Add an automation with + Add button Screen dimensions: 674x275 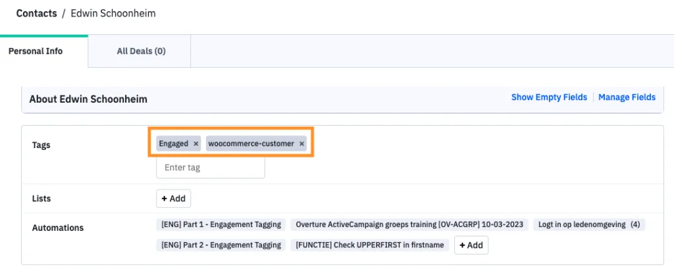point(471,245)
